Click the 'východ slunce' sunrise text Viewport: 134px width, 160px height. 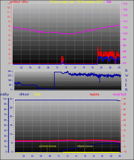click(48, 146)
